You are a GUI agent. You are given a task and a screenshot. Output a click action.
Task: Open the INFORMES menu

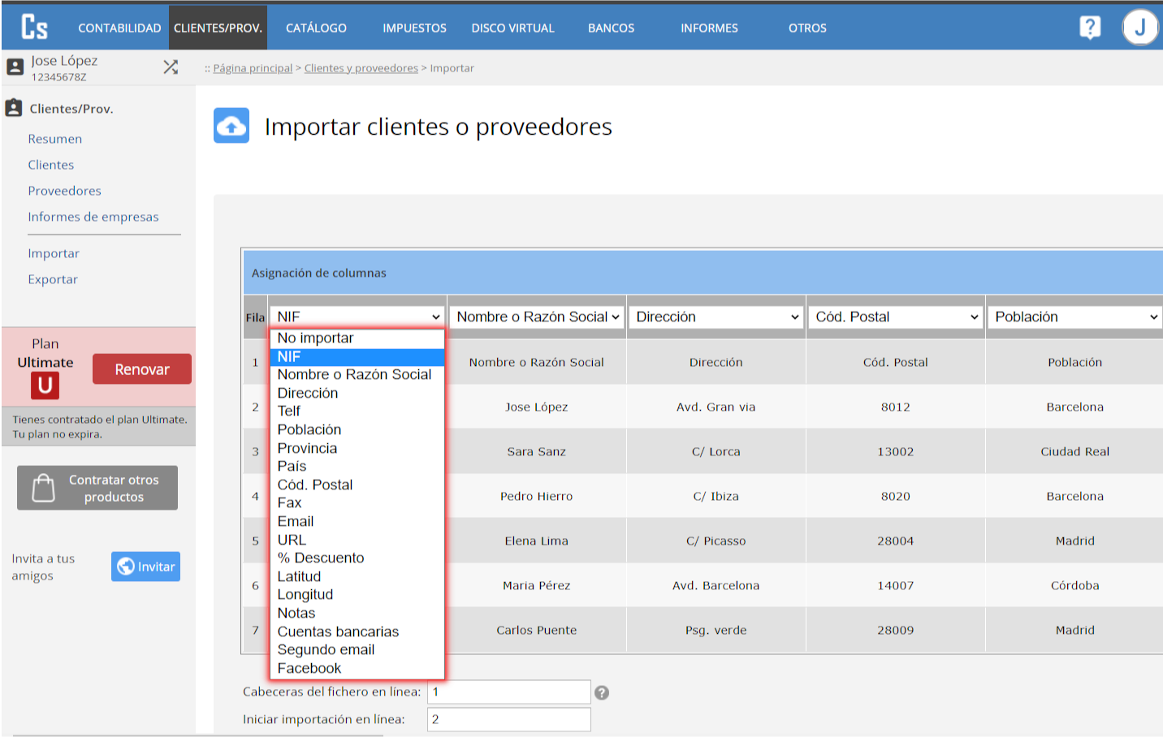709,28
